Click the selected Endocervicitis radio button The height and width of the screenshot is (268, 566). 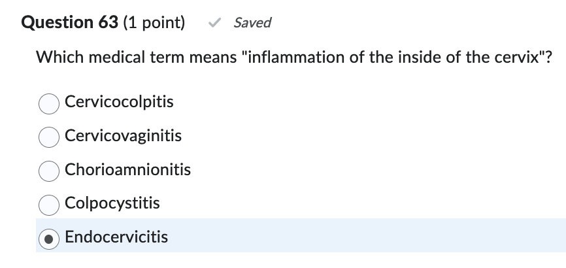(x=50, y=238)
